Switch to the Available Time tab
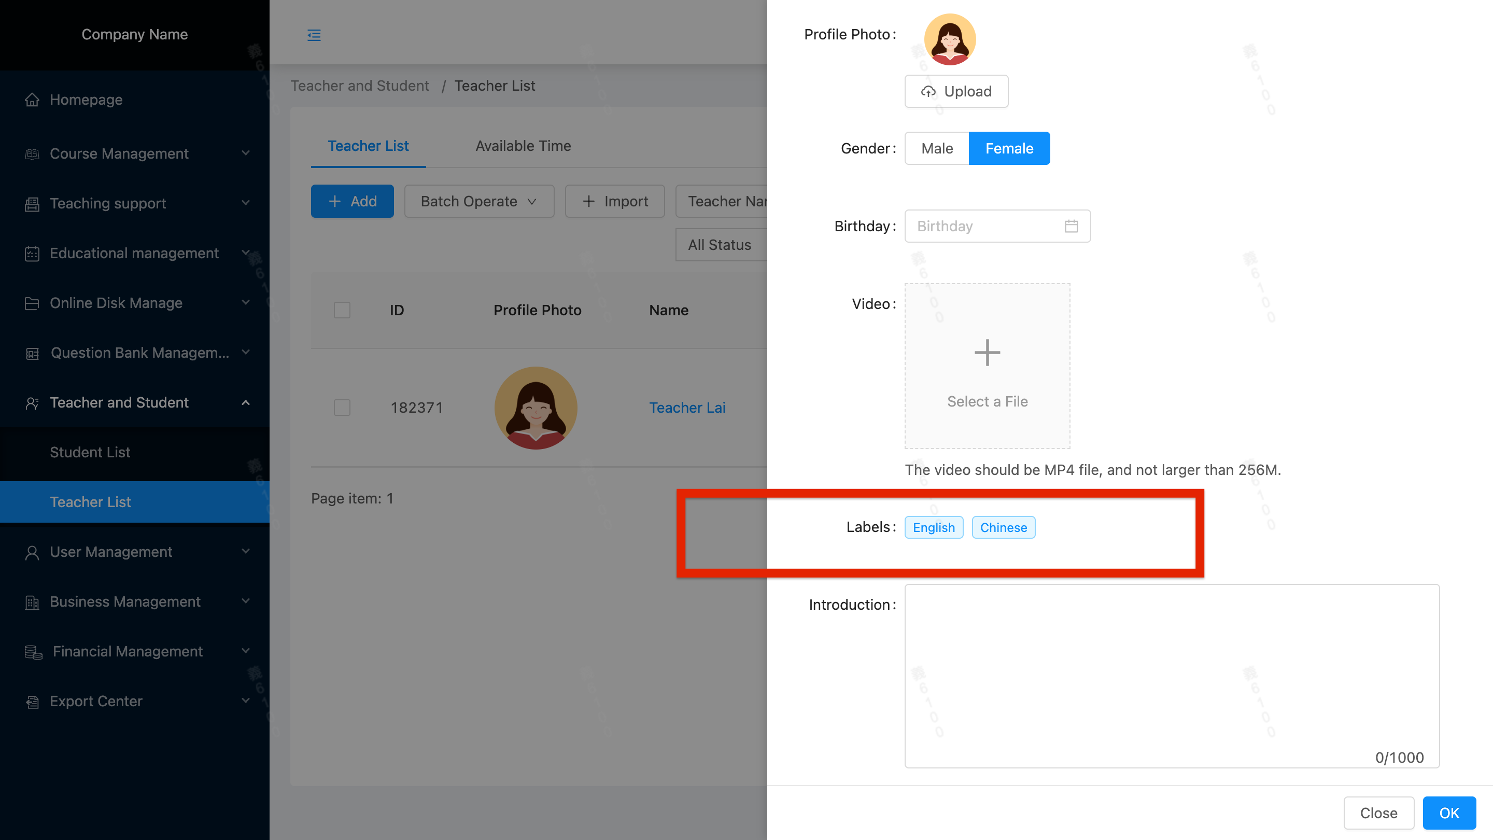Screen dimensions: 1493x840 coord(523,146)
